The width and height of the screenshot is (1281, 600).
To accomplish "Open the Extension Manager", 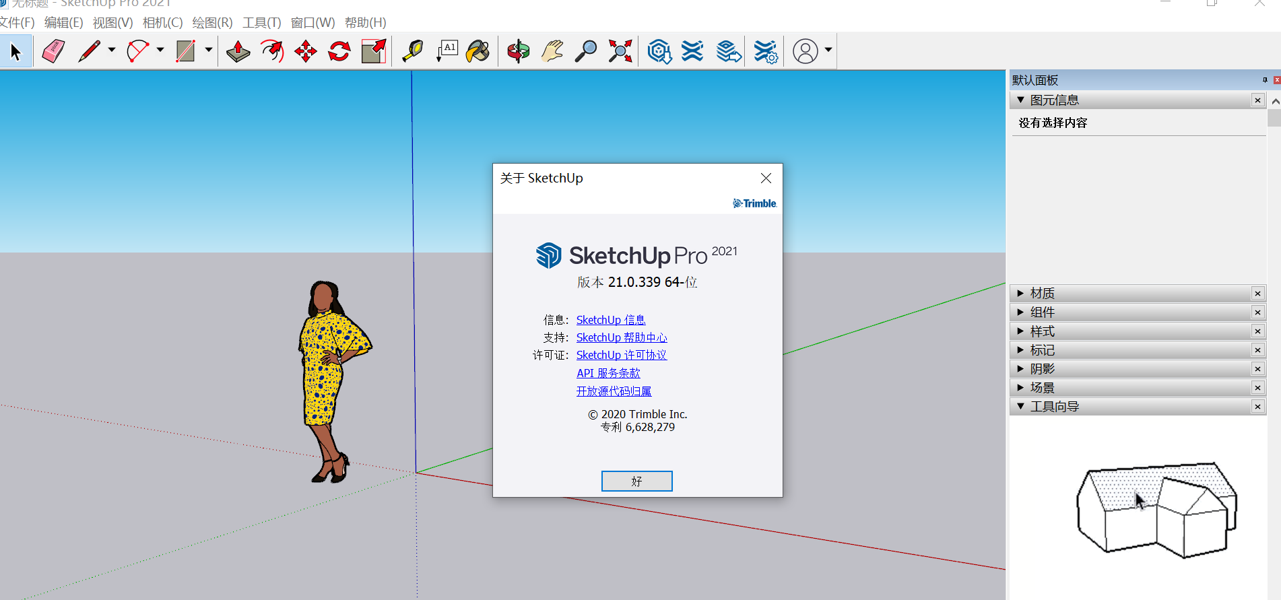I will (x=766, y=51).
